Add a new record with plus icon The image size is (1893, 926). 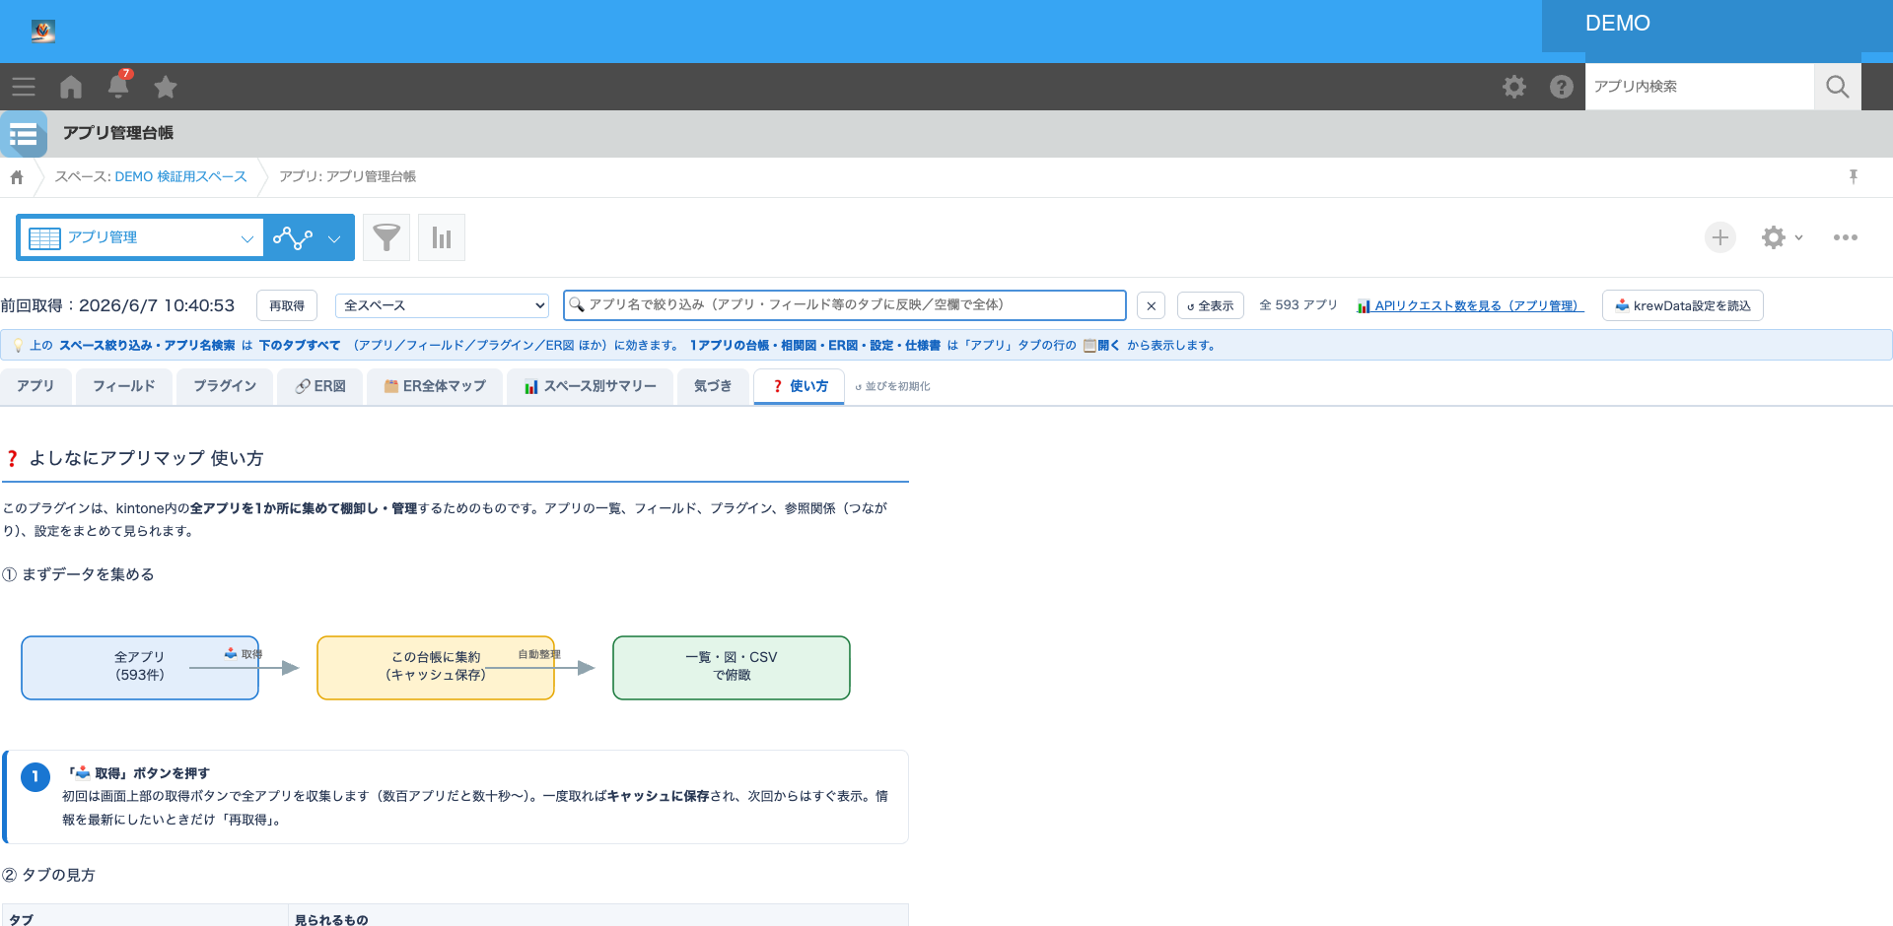point(1720,237)
